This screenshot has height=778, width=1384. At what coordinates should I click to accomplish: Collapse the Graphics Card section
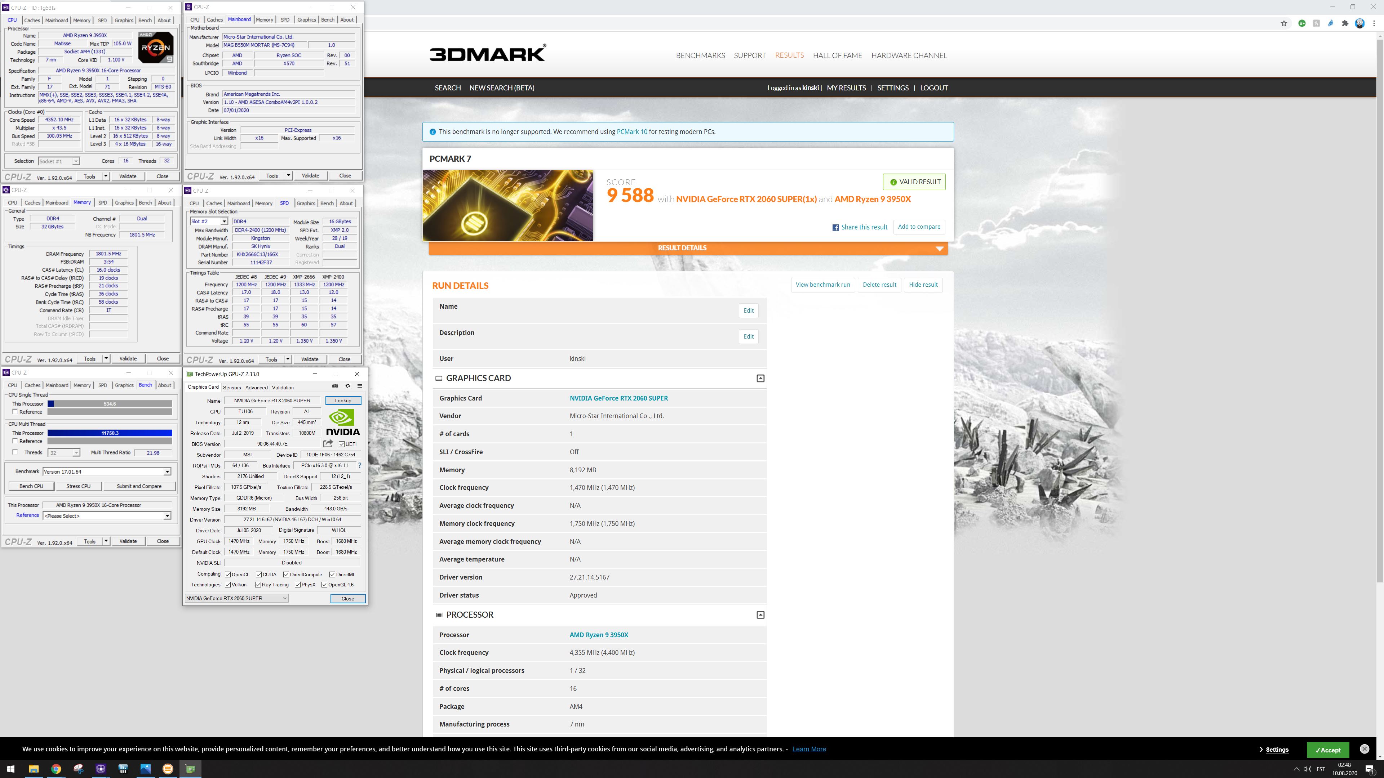(x=760, y=379)
